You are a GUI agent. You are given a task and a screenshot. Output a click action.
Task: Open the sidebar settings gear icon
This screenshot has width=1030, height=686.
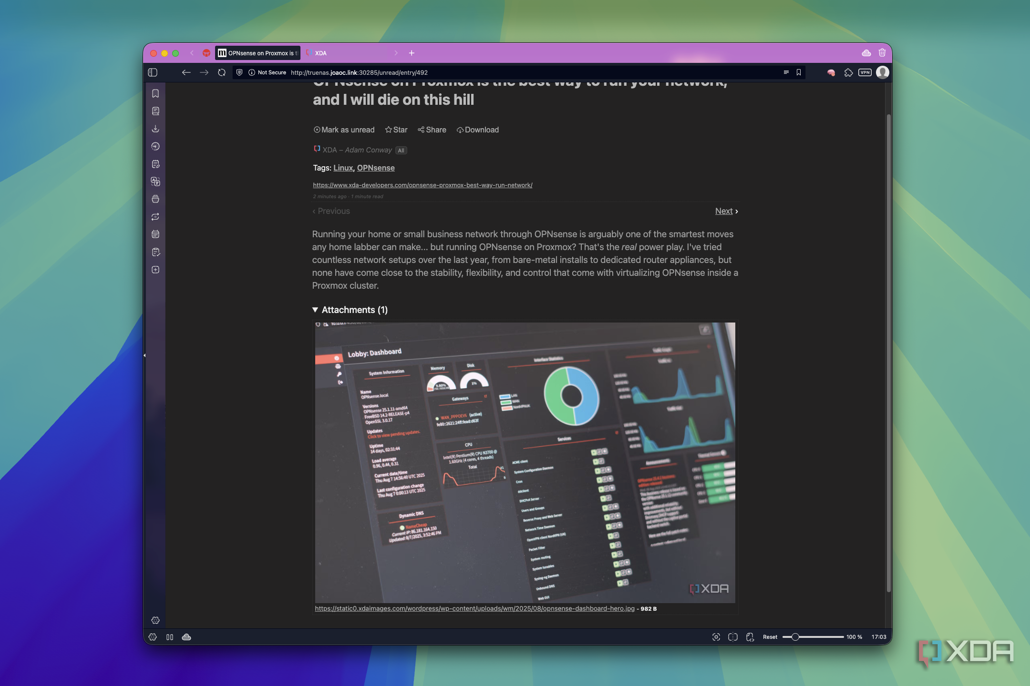click(155, 620)
